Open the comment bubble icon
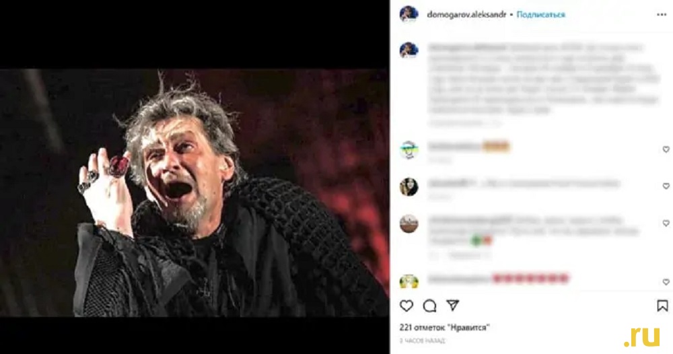Screen dimensions: 673x354 tap(429, 306)
